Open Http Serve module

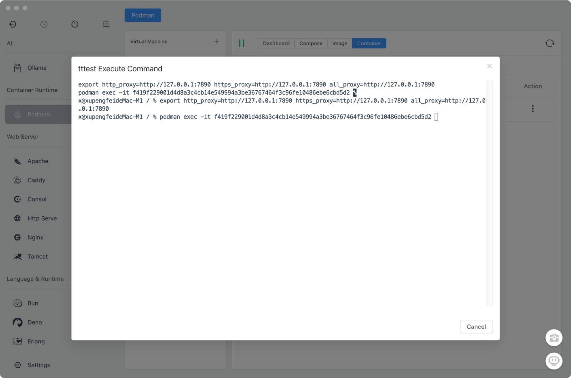tap(42, 218)
